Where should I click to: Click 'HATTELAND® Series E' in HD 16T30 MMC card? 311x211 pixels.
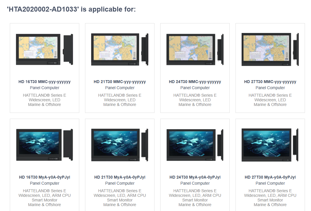45,95
